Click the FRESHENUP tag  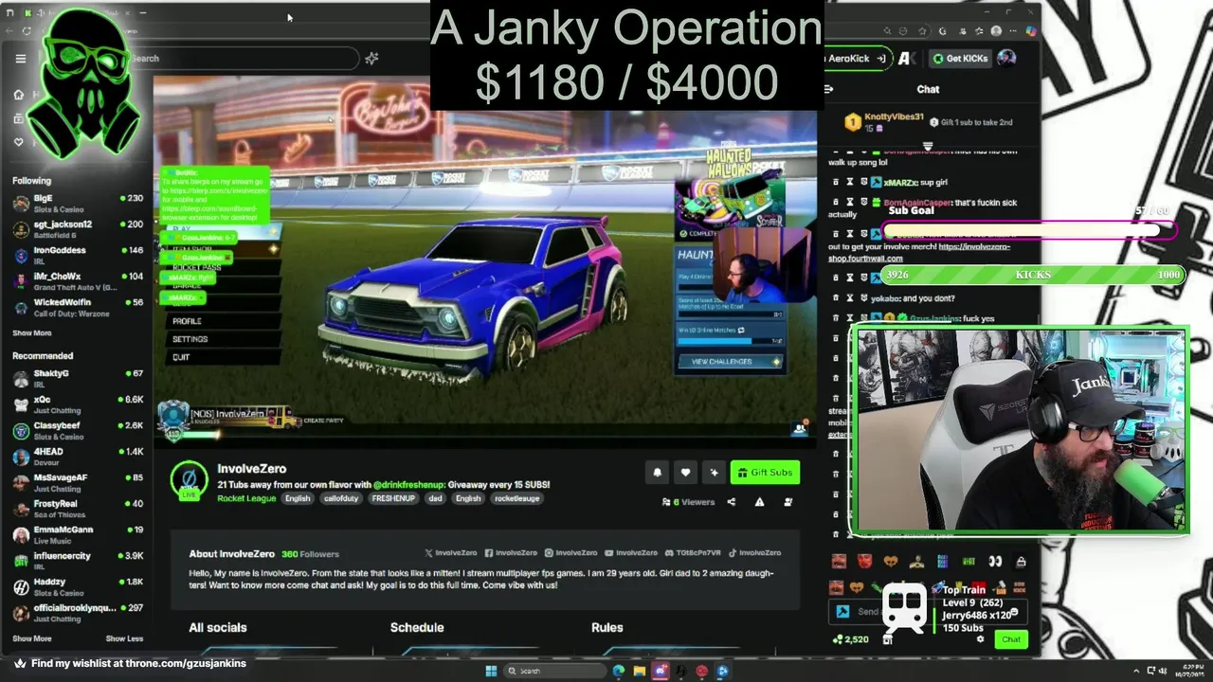[393, 498]
